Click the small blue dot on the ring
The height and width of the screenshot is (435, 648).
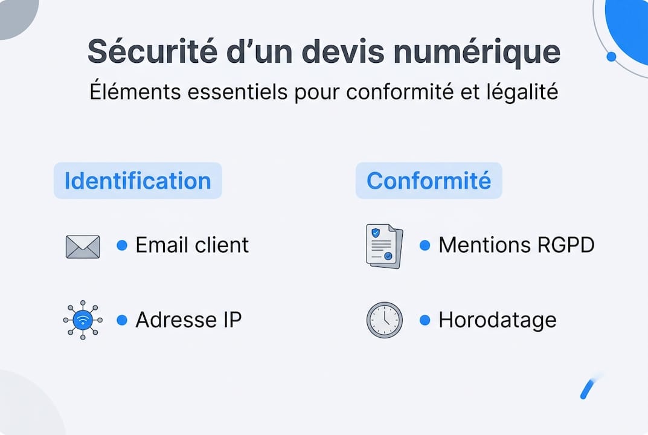pyautogui.click(x=611, y=57)
